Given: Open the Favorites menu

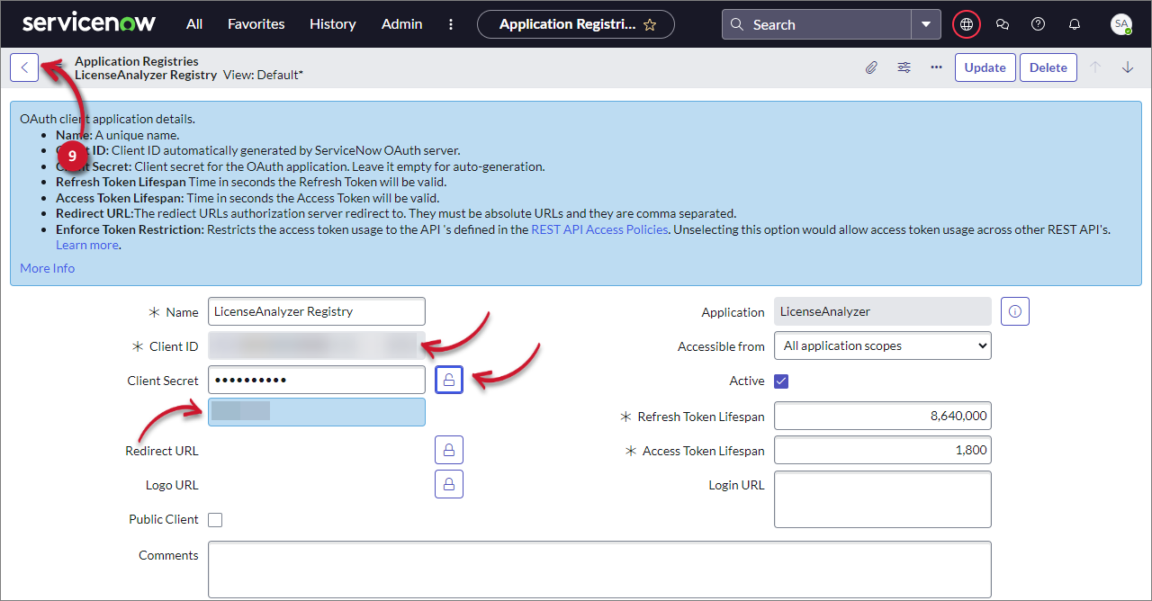Looking at the screenshot, I should tap(256, 23).
